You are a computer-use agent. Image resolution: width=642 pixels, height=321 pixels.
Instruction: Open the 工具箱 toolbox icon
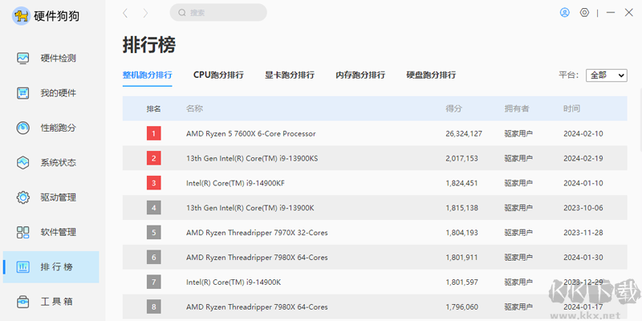click(23, 303)
